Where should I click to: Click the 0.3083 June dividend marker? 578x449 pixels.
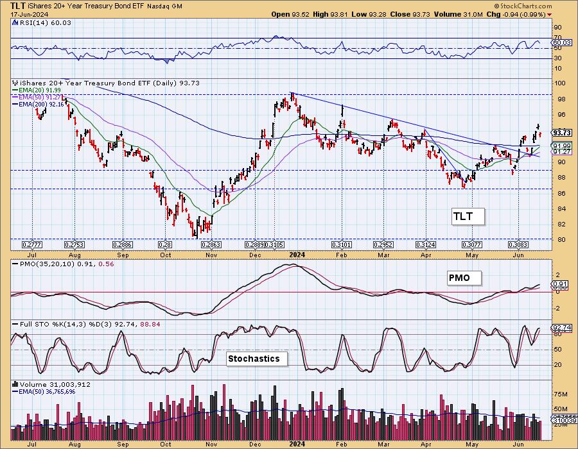coord(518,245)
